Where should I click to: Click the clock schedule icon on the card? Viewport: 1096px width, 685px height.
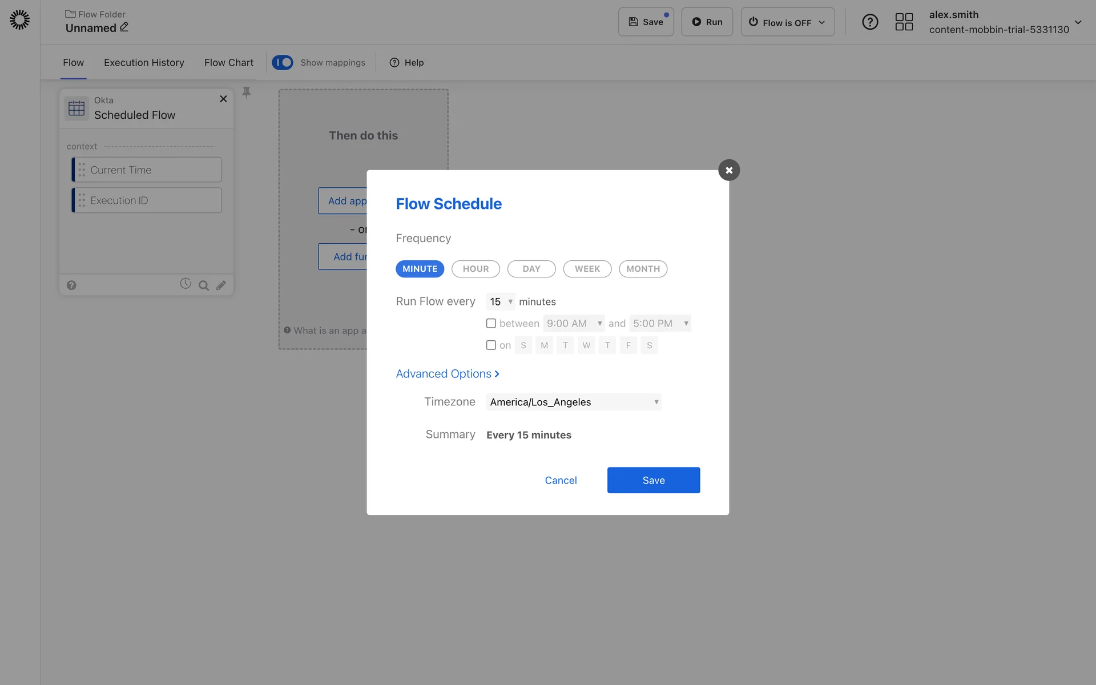click(x=186, y=284)
